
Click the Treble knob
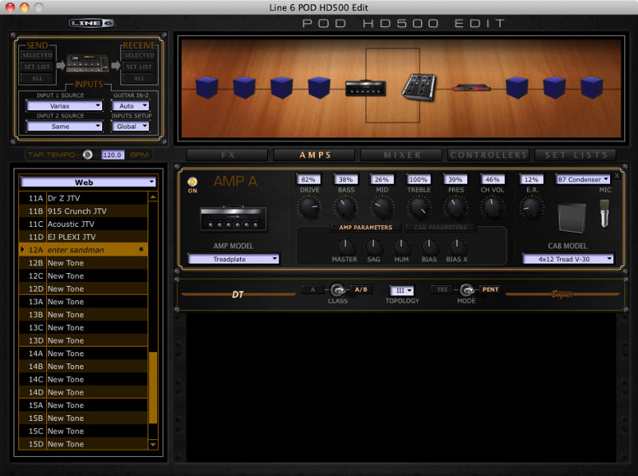419,208
